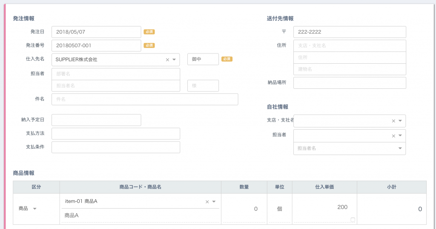436x229 pixels.
Task: Open the item-01 商品A product dropdown
Action: coord(214,202)
